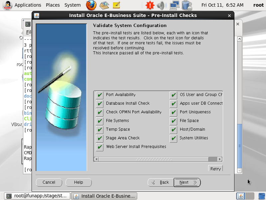Open the volume speaker icon

(162, 5)
